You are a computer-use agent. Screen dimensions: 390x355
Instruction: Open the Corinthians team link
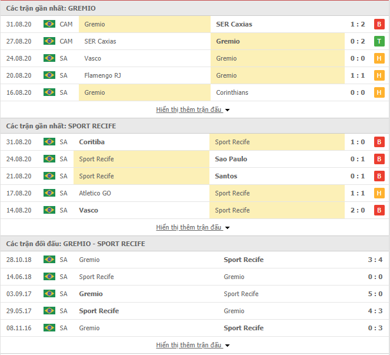pyautogui.click(x=232, y=92)
